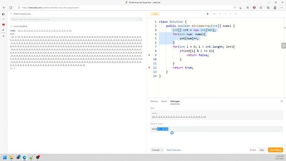Open the vertical tabs sidebar icon
The width and height of the screenshot is (286, 161).
(x=4, y=14)
